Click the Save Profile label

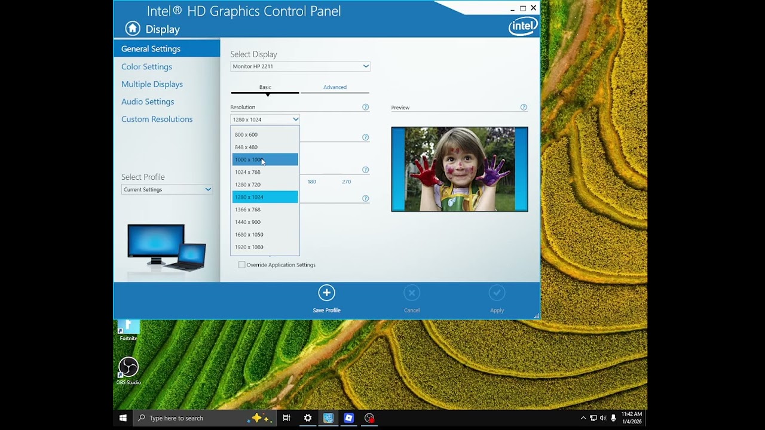coord(326,310)
